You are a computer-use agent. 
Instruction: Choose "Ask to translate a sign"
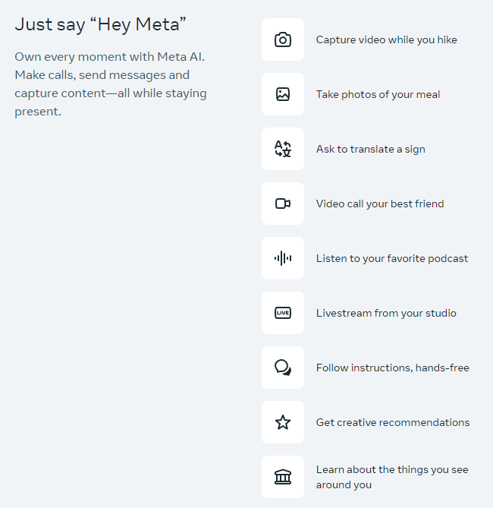point(370,149)
